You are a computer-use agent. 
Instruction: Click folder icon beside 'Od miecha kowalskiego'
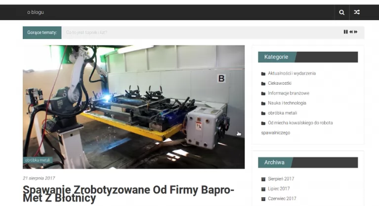click(263, 123)
